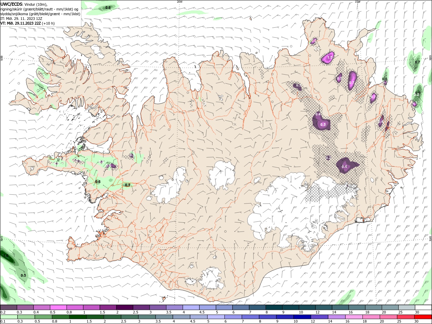Click the 0.5 label in the green band offshore southwest
432x324 pixels.
[23, 275]
